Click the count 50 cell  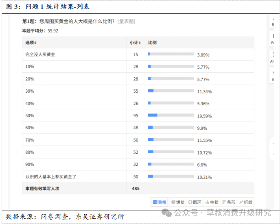pos(136,177)
